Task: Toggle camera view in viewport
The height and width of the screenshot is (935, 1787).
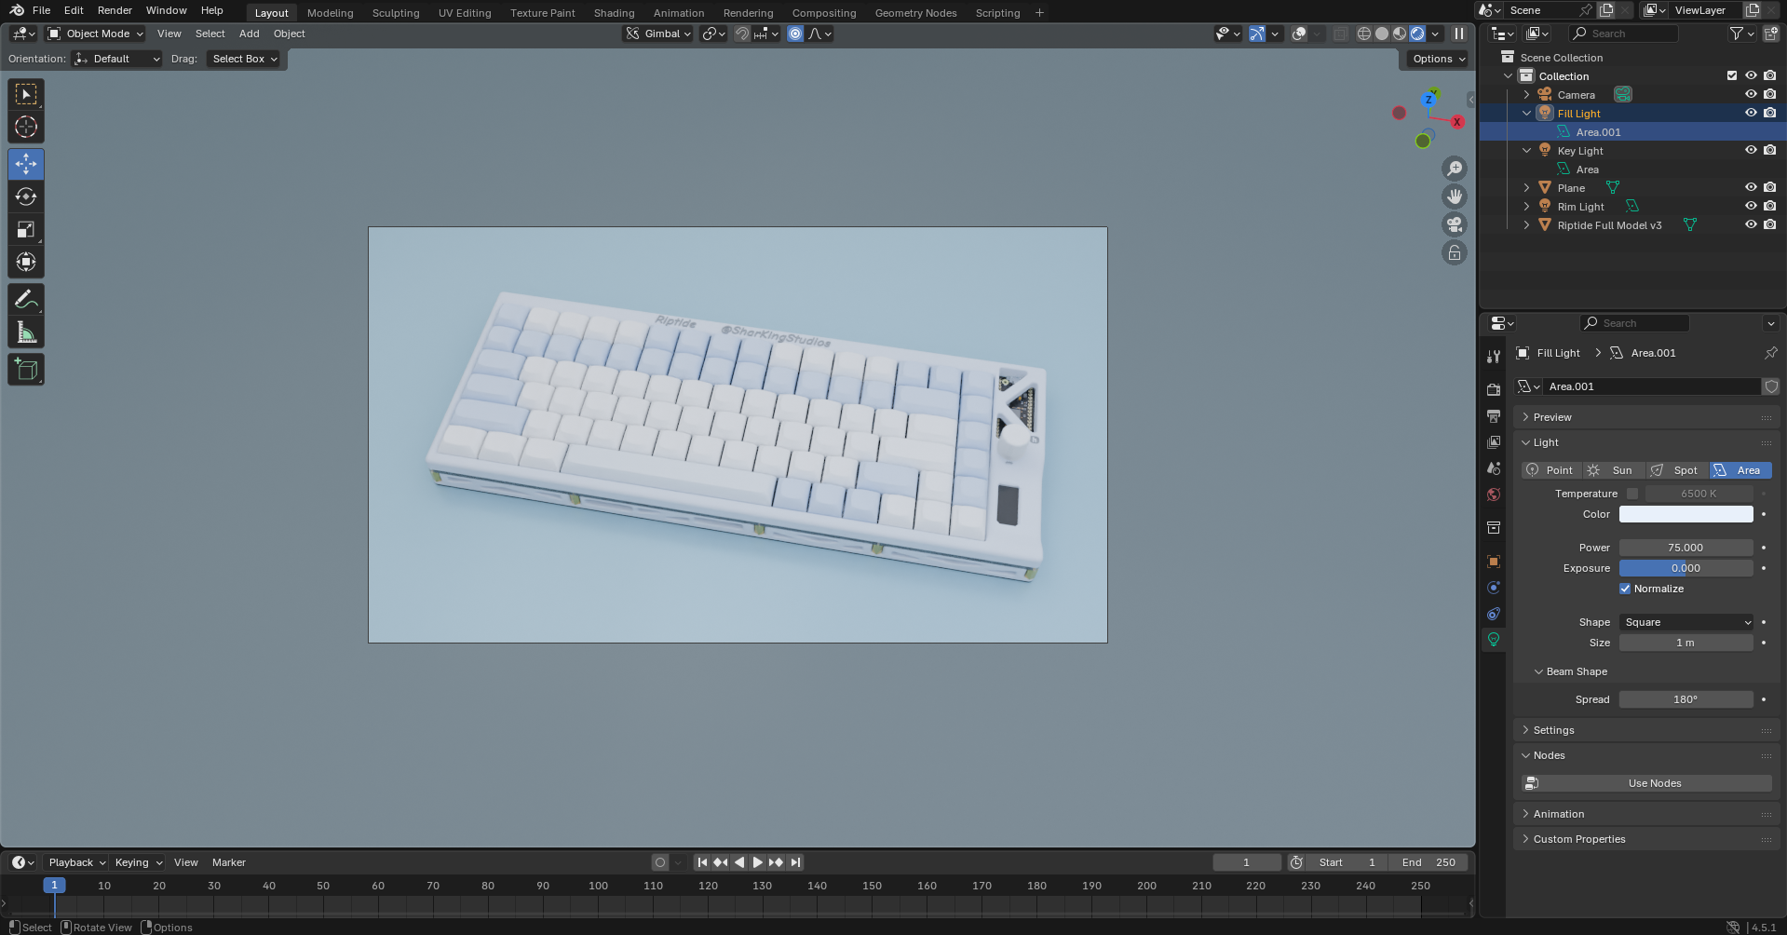Action: 1454,225
